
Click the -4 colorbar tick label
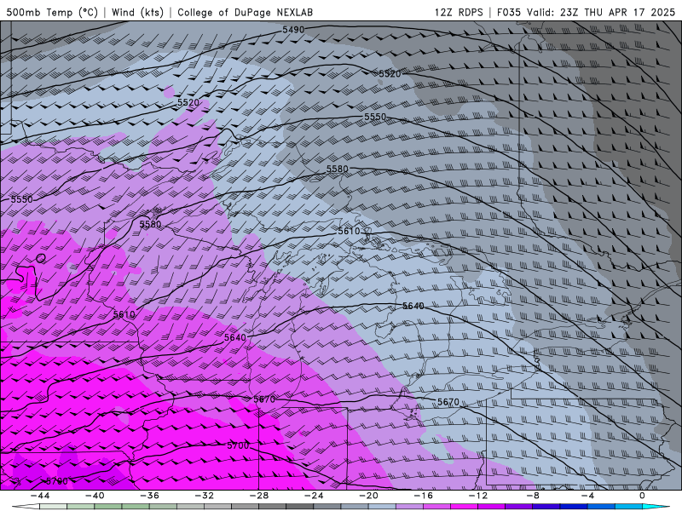pyautogui.click(x=588, y=496)
